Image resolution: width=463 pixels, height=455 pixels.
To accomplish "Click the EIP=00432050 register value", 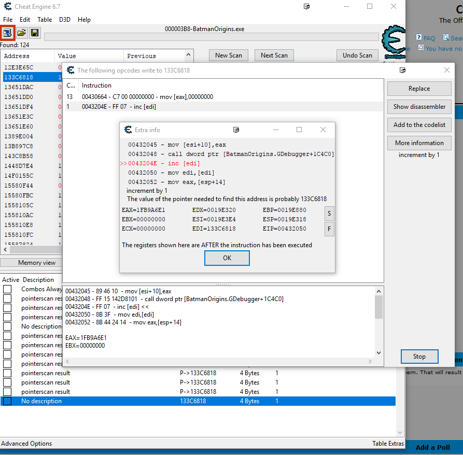I will point(284,229).
